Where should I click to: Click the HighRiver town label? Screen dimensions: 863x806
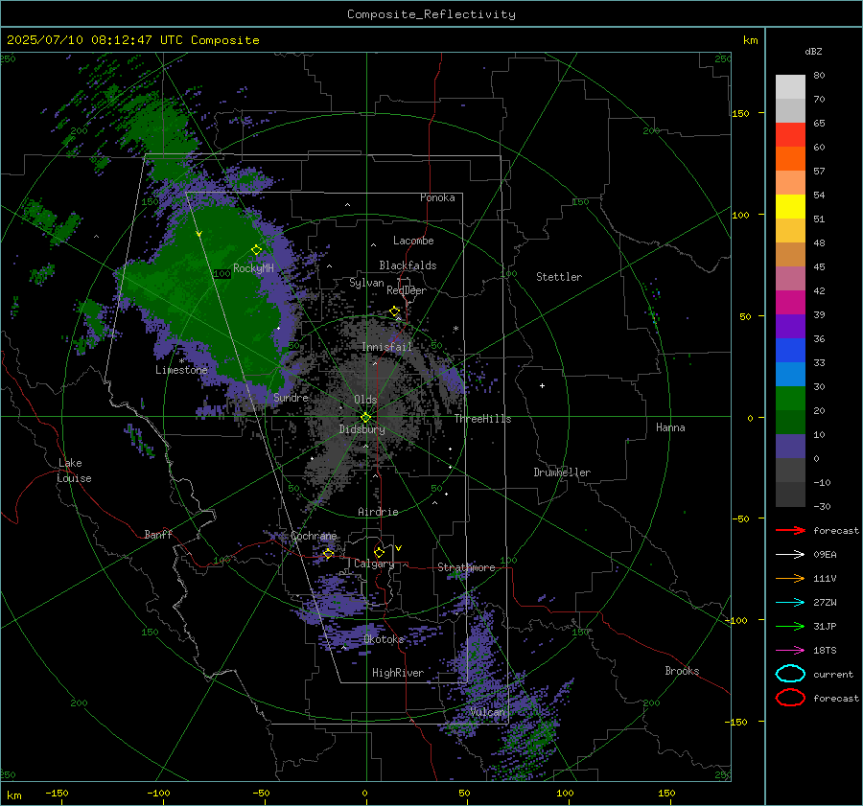coord(398,673)
